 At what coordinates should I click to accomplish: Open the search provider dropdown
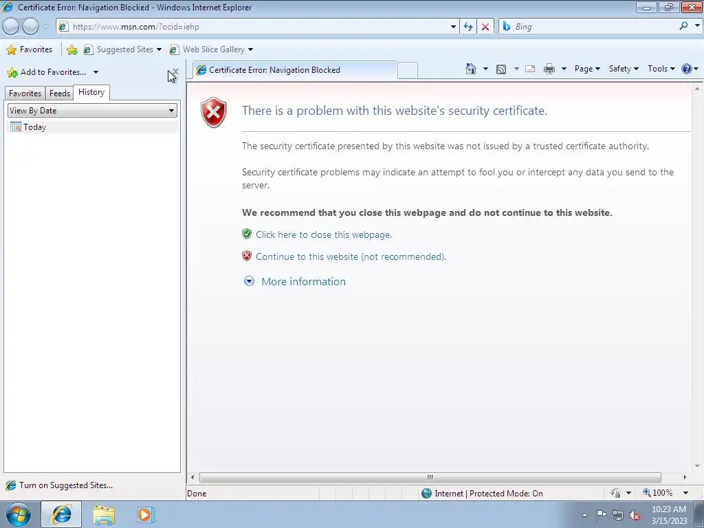coord(697,26)
